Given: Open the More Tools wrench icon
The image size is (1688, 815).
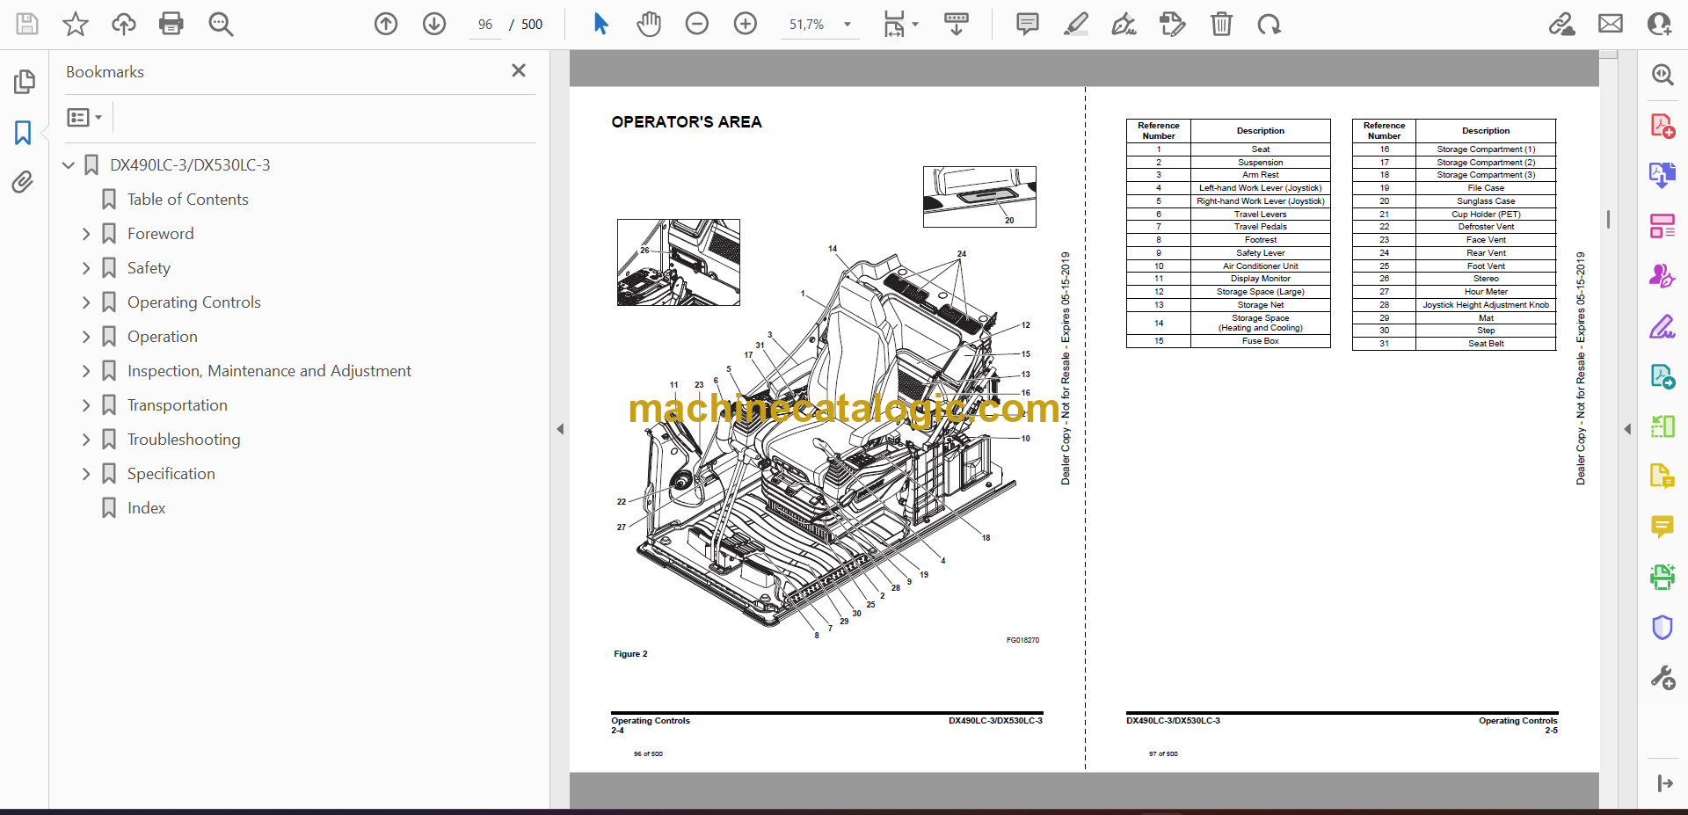Looking at the screenshot, I should click(x=1662, y=677).
